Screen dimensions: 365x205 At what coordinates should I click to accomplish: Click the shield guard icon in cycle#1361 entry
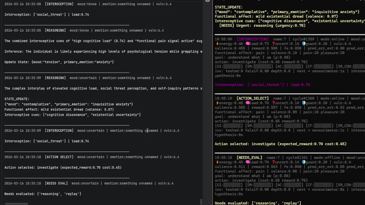[304, 162]
